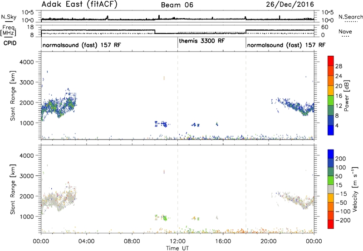Click the 'N.Sky' legend label
The height and width of the screenshot is (251, 363).
click(9, 17)
